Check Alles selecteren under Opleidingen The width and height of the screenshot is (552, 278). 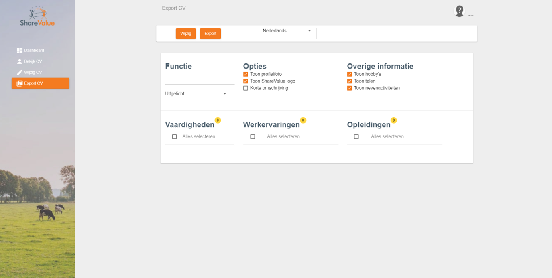[356, 137]
